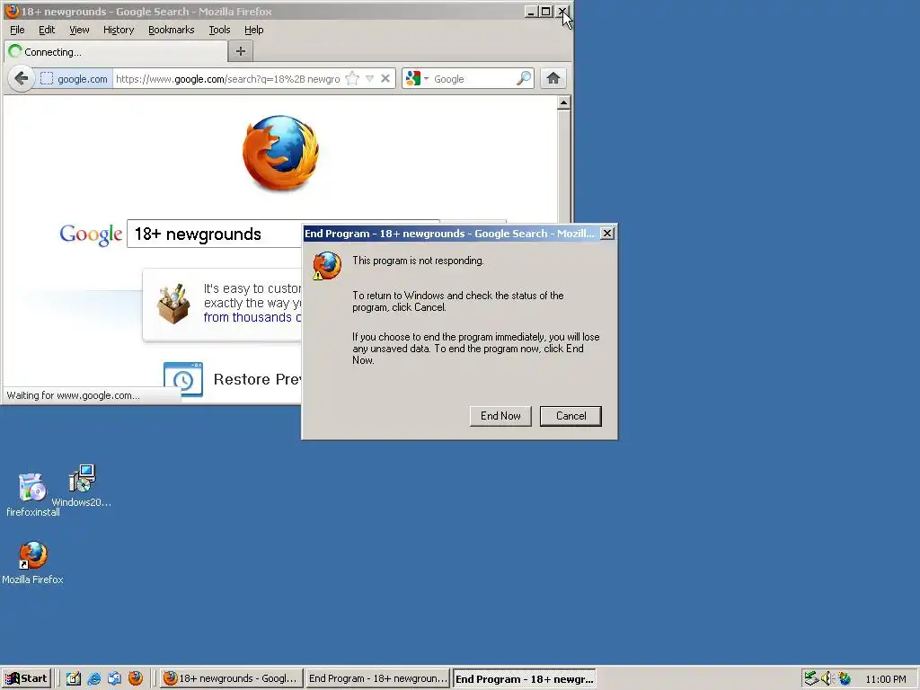Image resolution: width=920 pixels, height=690 pixels.
Task: Click the URL address field
Action: [x=228, y=79]
